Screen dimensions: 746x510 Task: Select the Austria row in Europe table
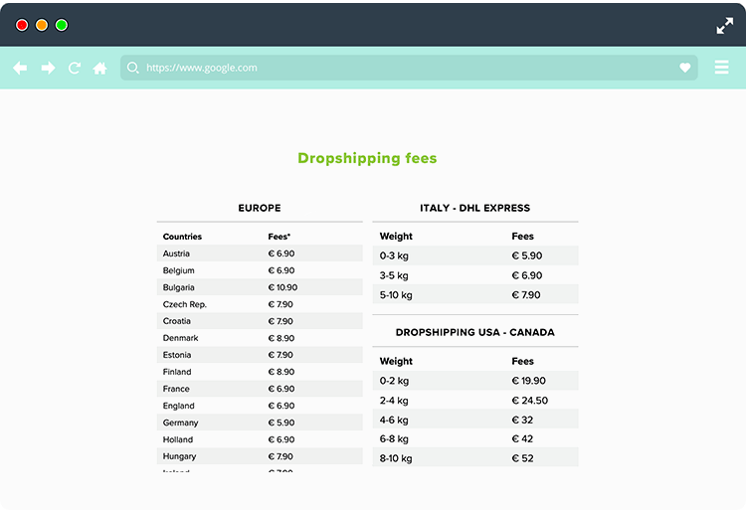click(x=259, y=254)
